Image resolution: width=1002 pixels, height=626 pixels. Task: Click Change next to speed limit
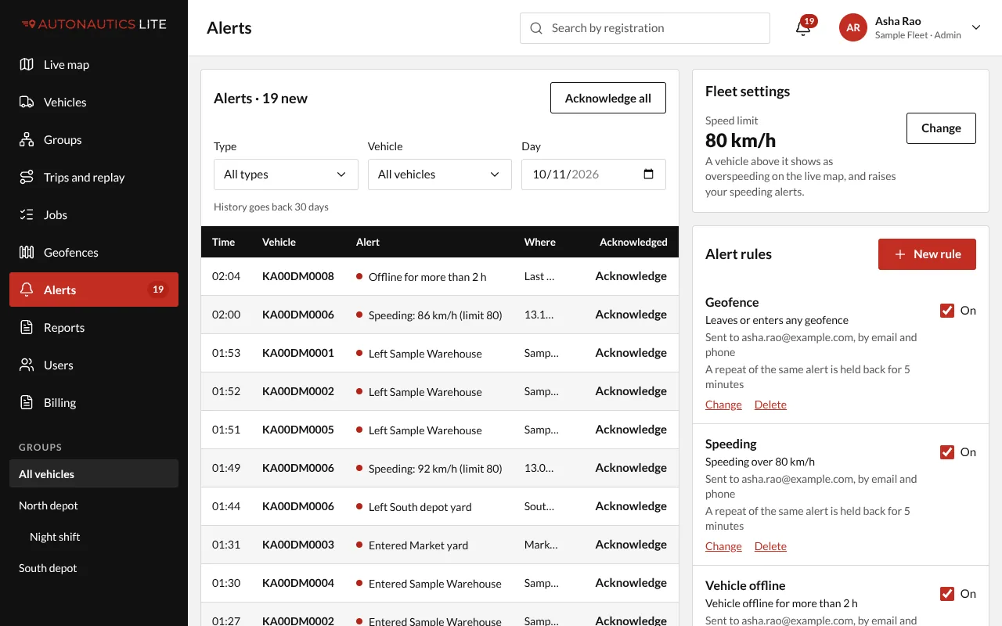[x=941, y=128]
